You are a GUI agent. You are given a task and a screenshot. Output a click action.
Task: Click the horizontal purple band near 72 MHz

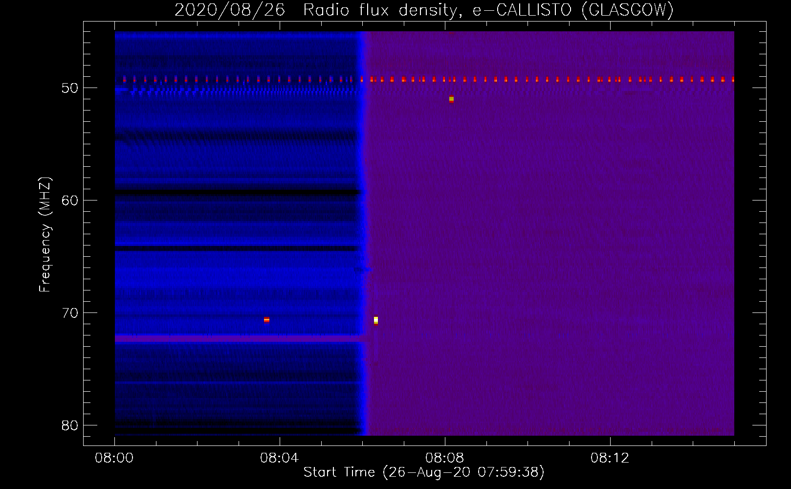click(x=240, y=338)
